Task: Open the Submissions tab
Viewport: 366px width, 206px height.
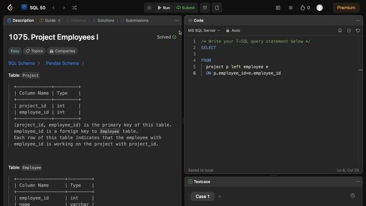Action: click(134, 21)
